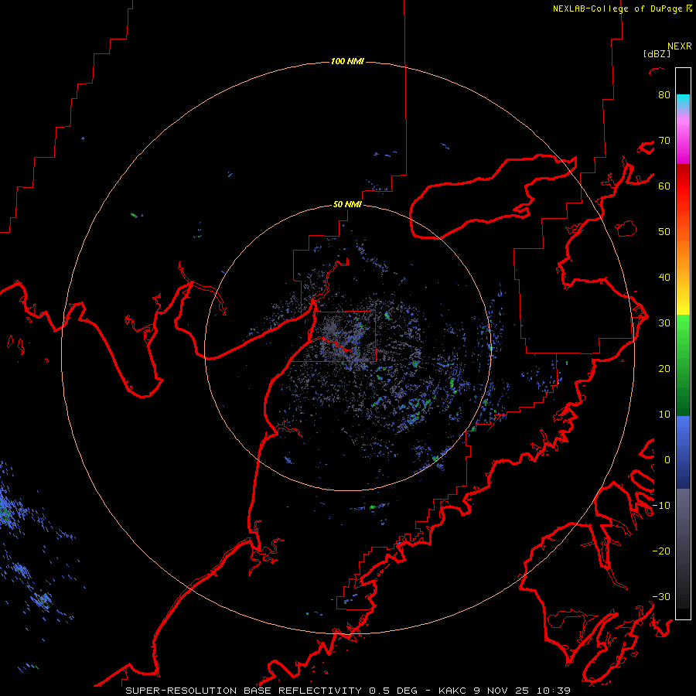The image size is (696, 696).
Task: Click the NEXLAB-College of DuPage watermark text
Action: tap(618, 9)
